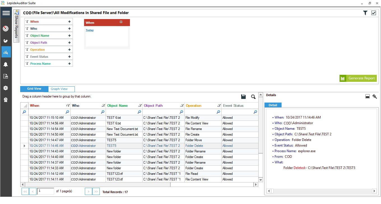Screen dimensions: 381x204
Task: Click the license badge icon at sidebar bottom
Action: pos(6,100)
